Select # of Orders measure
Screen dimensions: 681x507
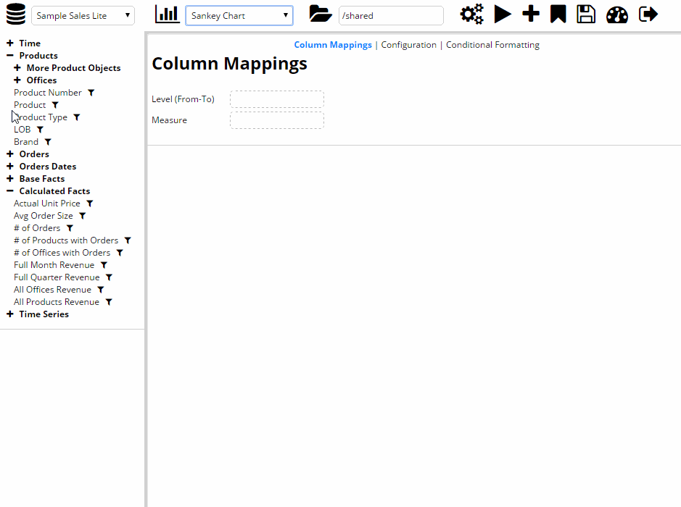pos(37,228)
